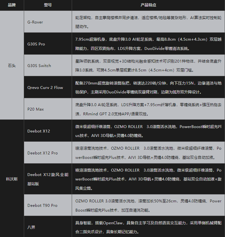Select the 石头 brand cell
225x237 pixels.
[x=12, y=65]
